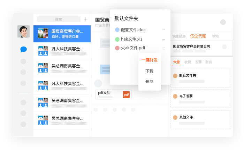Click the green xls file icon

click(x=117, y=39)
